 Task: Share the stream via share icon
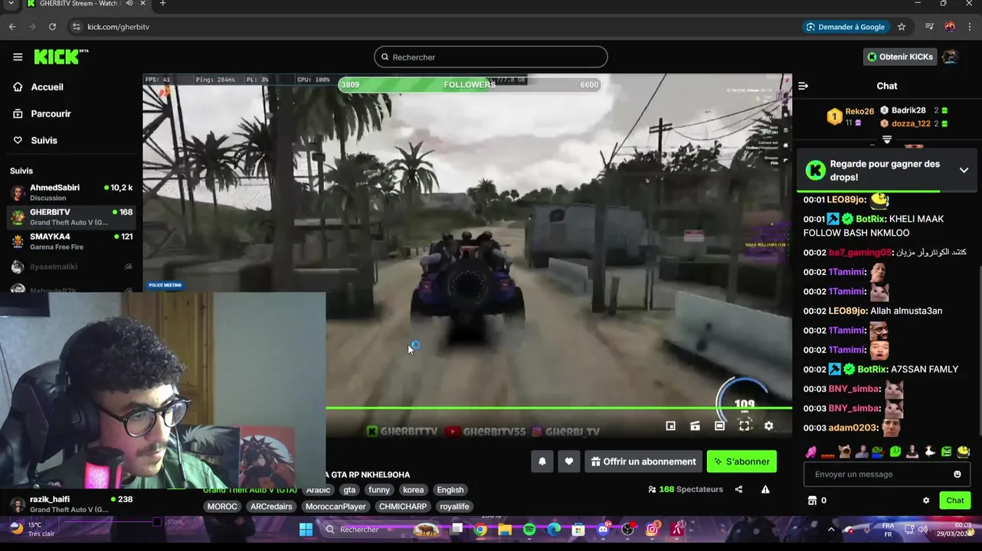coord(738,489)
